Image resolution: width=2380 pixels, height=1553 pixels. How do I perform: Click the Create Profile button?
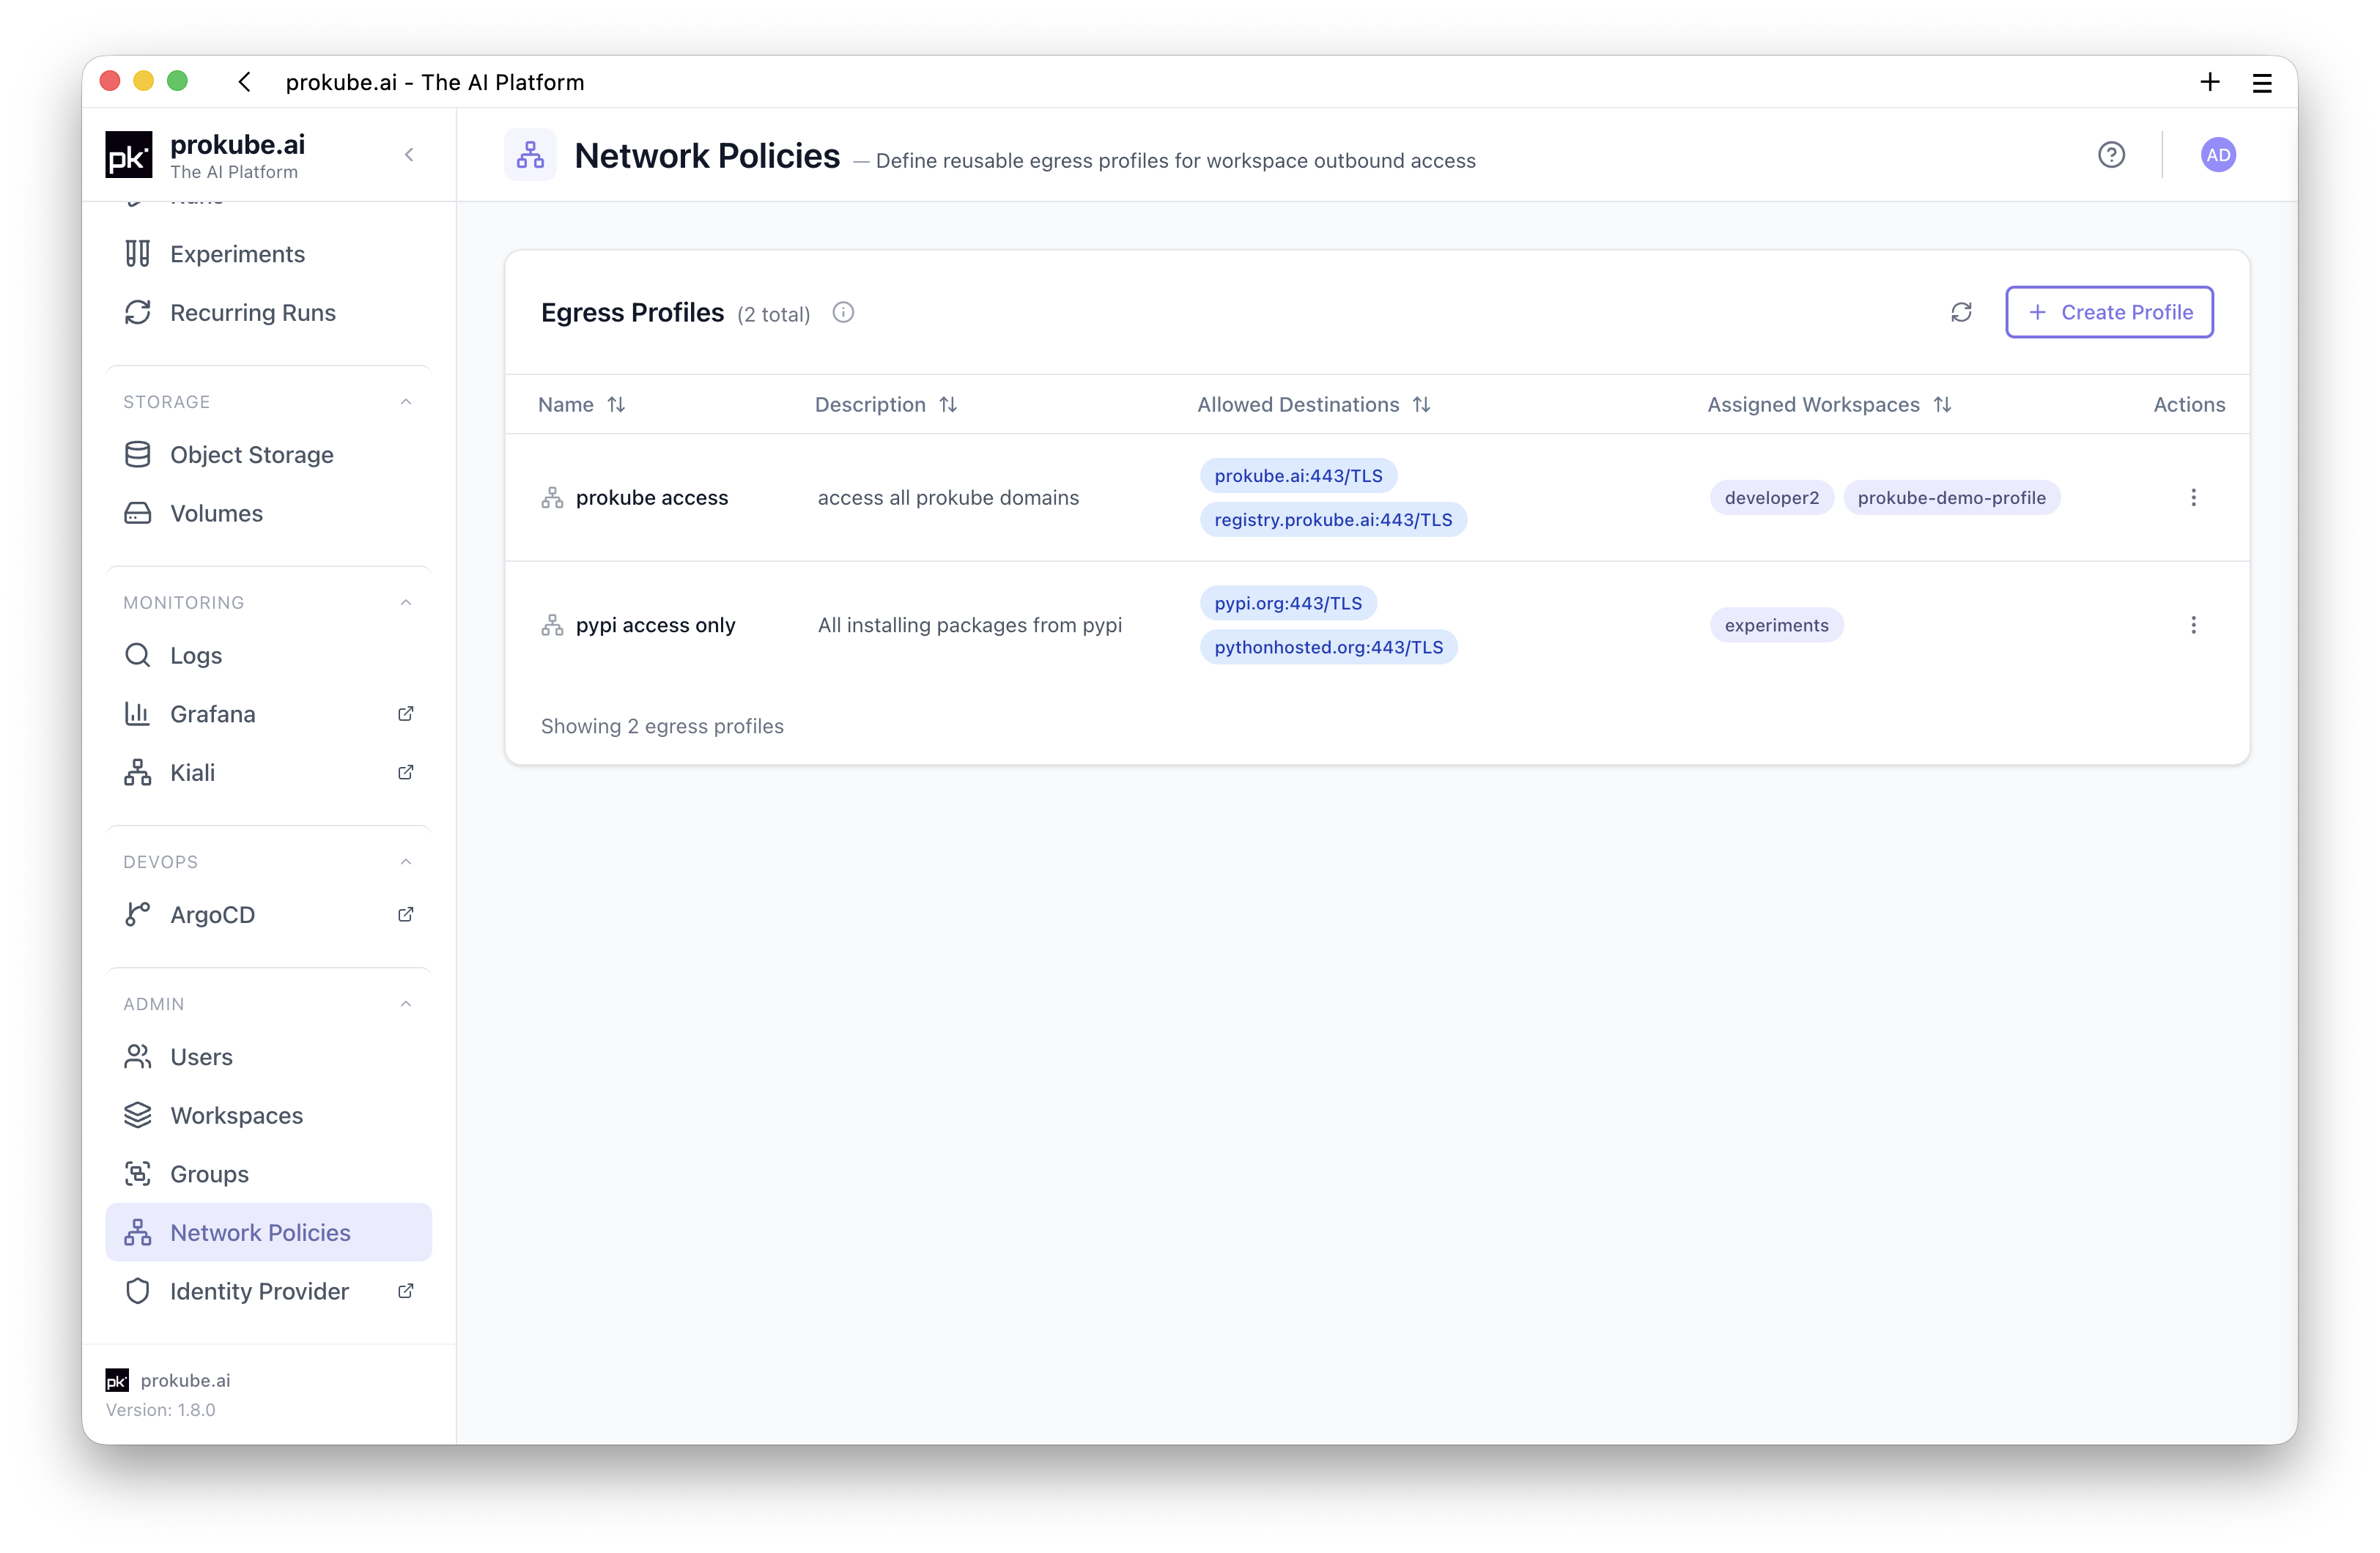[2109, 312]
